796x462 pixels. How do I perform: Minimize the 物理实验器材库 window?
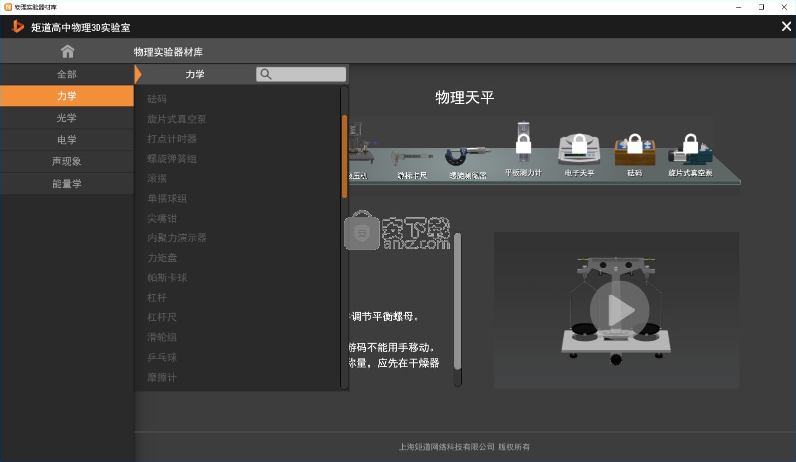click(739, 7)
